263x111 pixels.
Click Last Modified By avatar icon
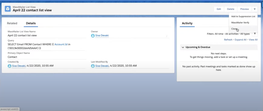93,66
